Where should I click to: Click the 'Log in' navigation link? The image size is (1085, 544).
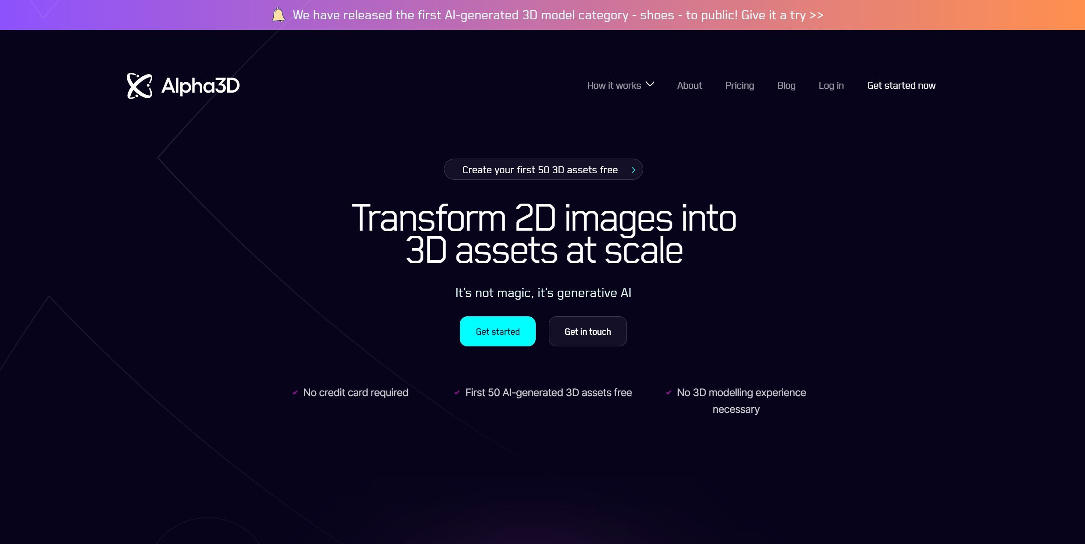(x=830, y=84)
